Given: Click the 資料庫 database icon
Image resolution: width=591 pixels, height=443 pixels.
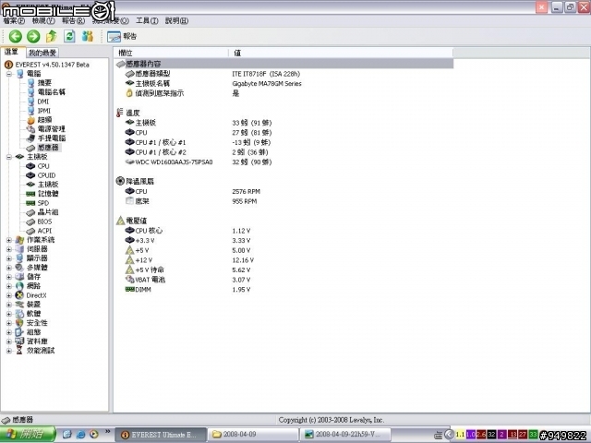Looking at the screenshot, I should coord(19,341).
